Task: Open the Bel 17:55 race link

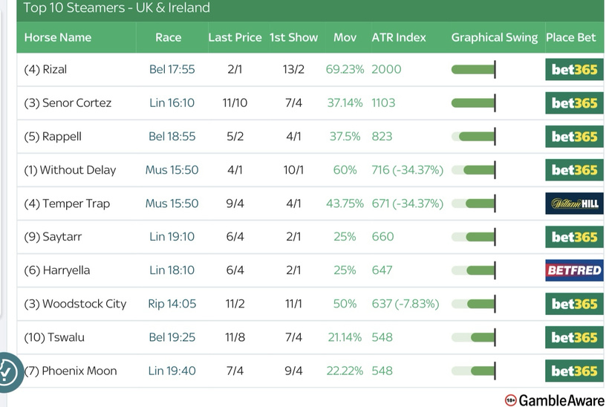Action: coord(172,70)
